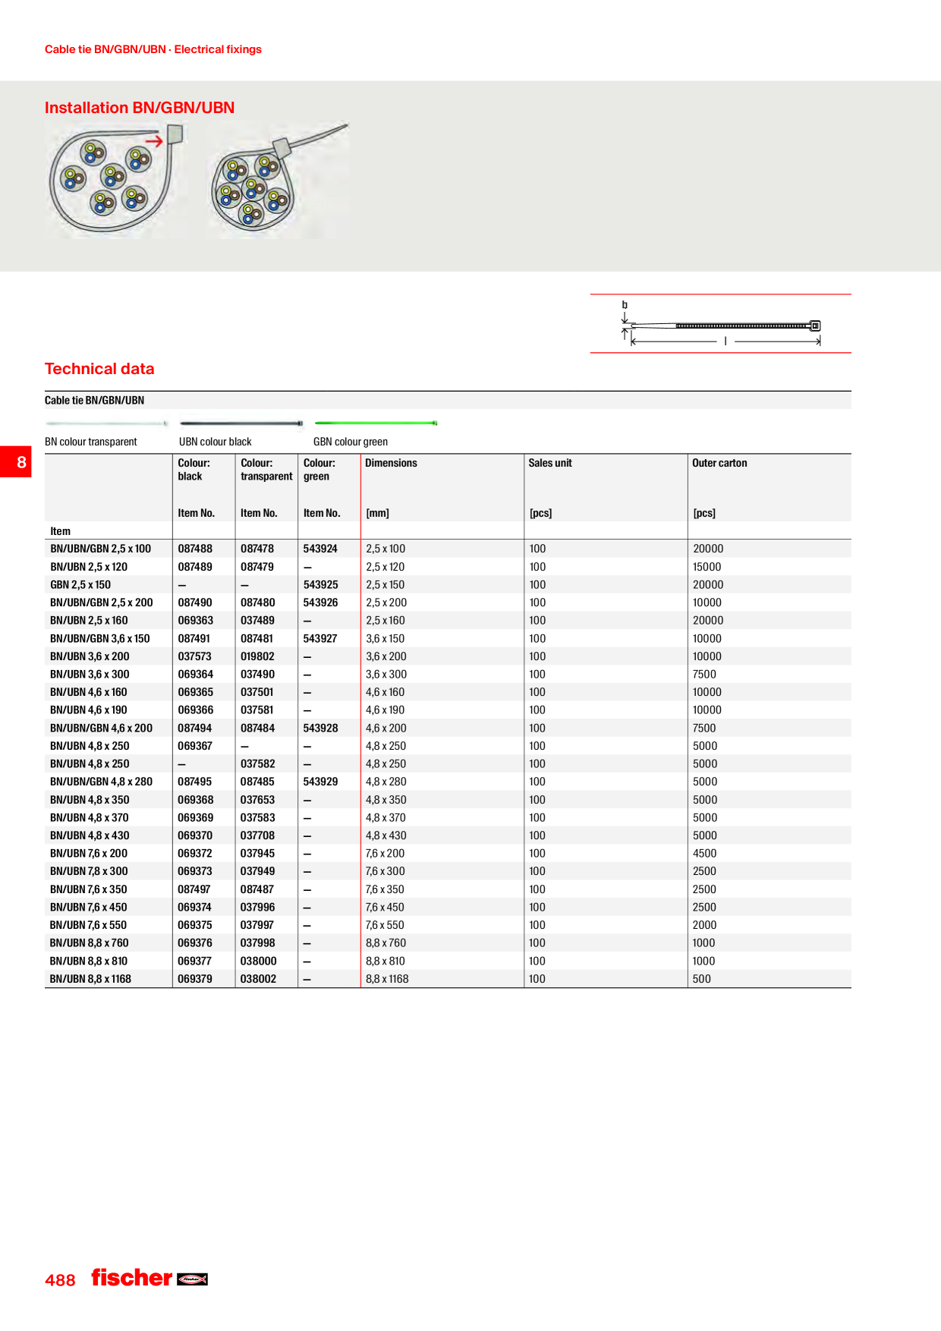
Task: Click item number 087497
Action: tap(195, 889)
